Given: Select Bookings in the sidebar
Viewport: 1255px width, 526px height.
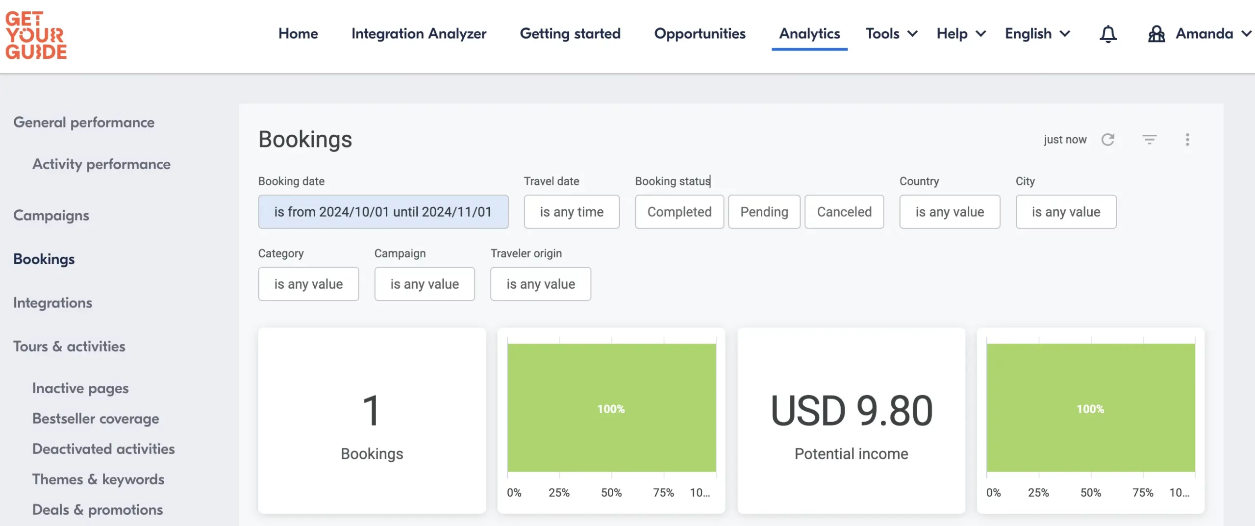Looking at the screenshot, I should click(44, 259).
